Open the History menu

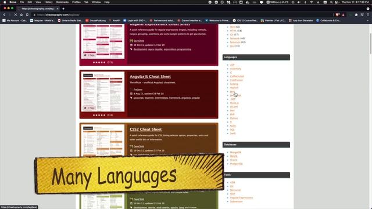click(x=49, y=2)
